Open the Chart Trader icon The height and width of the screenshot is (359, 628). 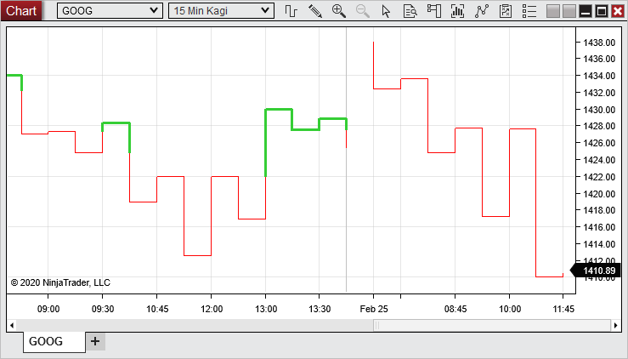point(434,11)
